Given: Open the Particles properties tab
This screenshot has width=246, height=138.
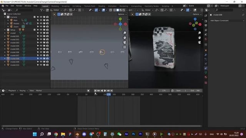Looking at the screenshot, I should [x=206, y=59].
